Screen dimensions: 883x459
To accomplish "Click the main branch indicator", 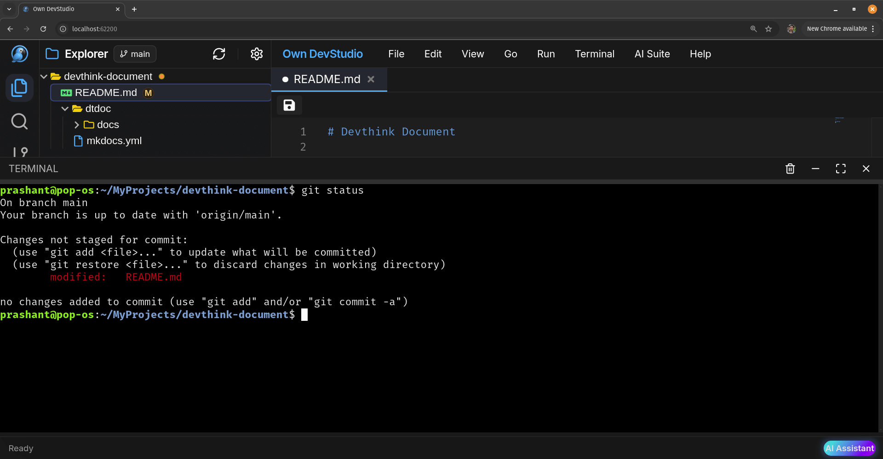I will click(134, 54).
